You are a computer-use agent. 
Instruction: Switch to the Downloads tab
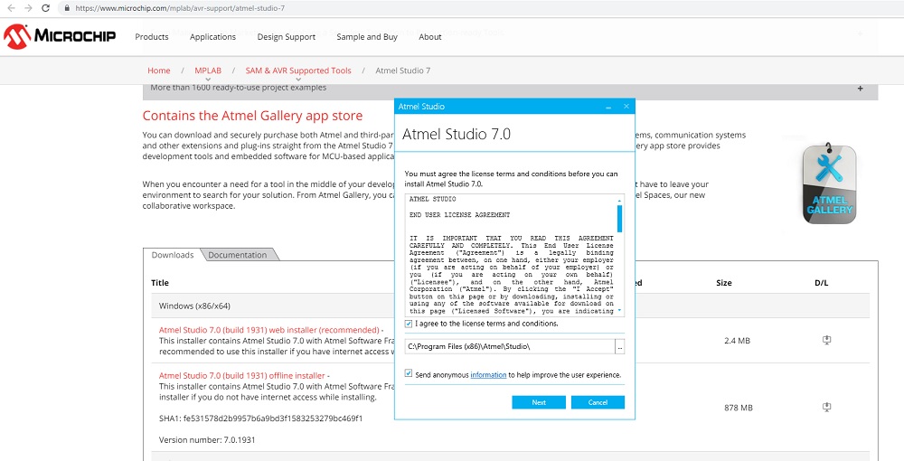pyautogui.click(x=173, y=255)
